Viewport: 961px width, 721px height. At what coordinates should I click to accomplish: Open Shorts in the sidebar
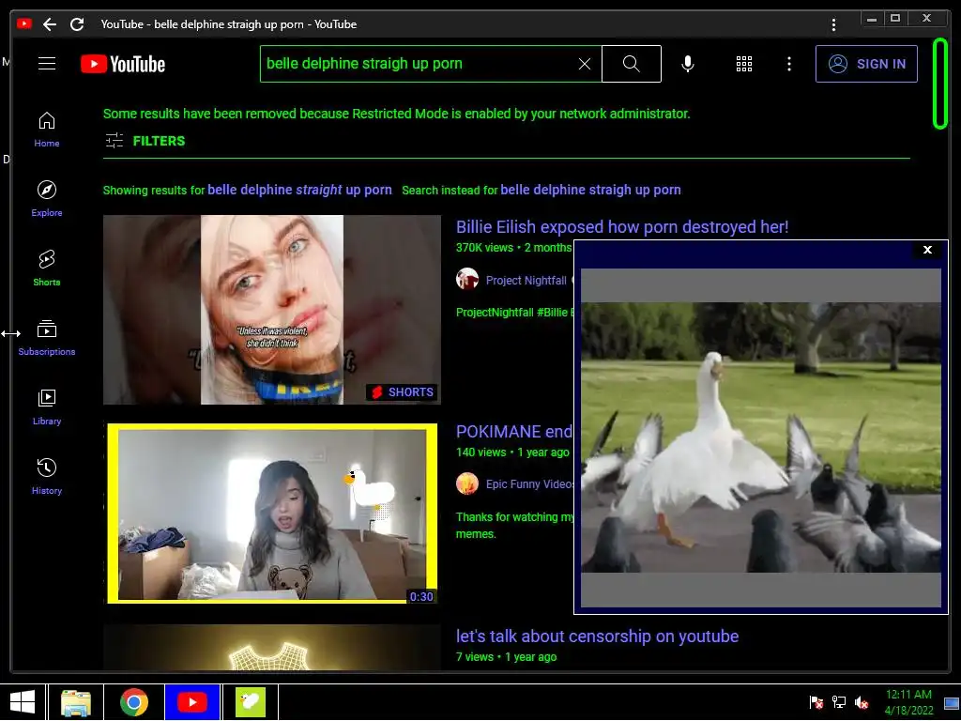tap(47, 268)
